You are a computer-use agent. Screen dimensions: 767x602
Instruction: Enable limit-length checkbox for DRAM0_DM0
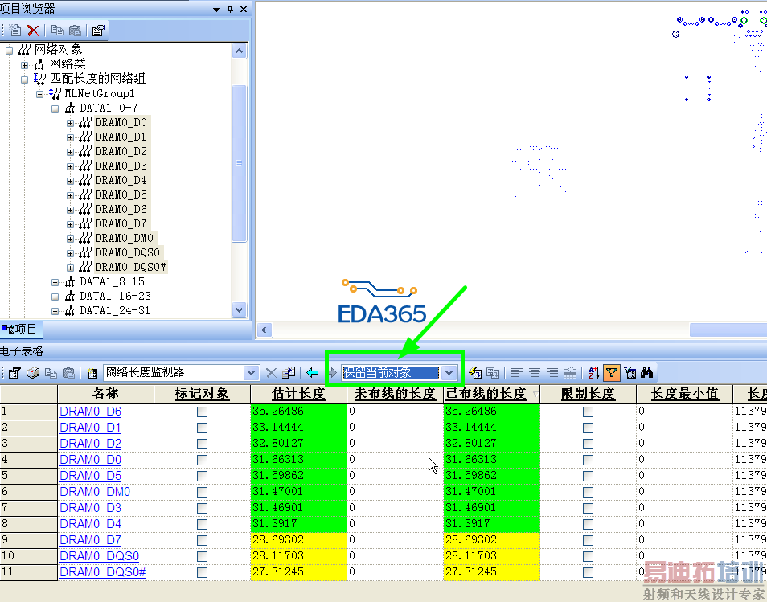pyautogui.click(x=588, y=493)
